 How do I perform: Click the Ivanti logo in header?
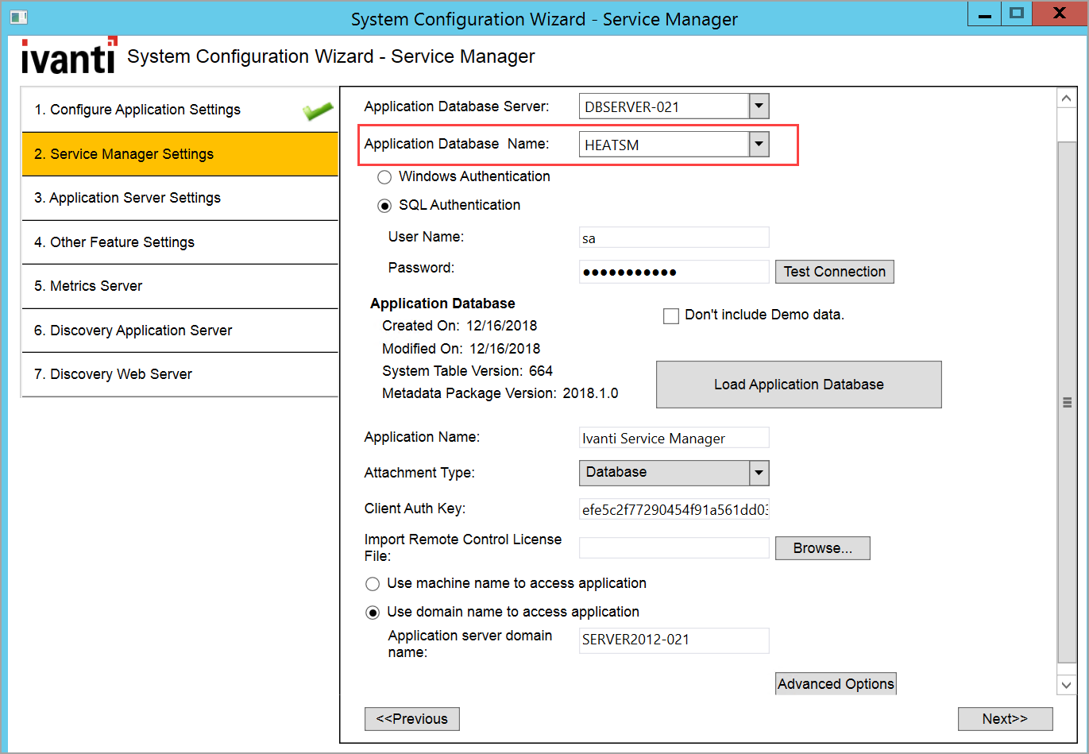tap(69, 56)
